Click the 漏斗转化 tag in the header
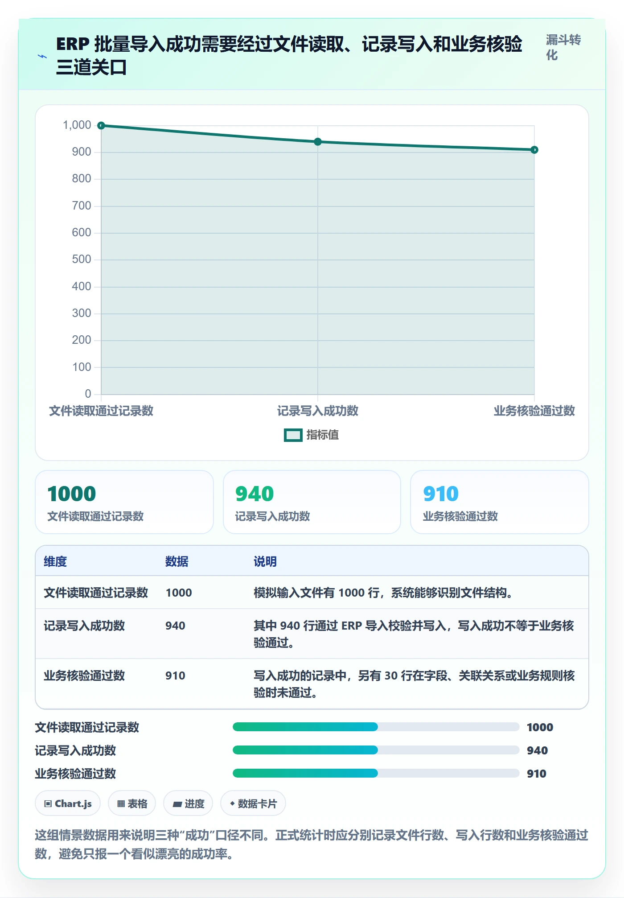 [563, 47]
